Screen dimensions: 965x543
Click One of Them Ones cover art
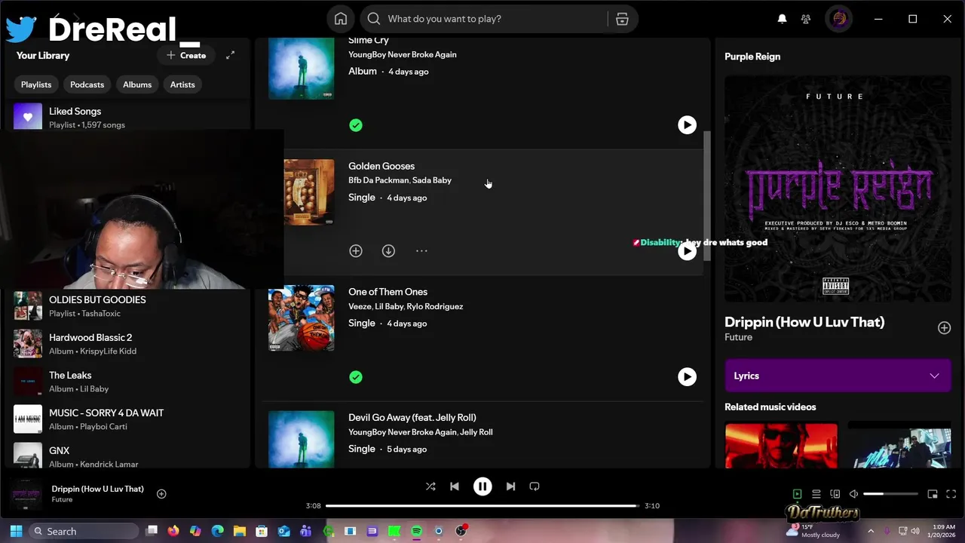coord(302,318)
